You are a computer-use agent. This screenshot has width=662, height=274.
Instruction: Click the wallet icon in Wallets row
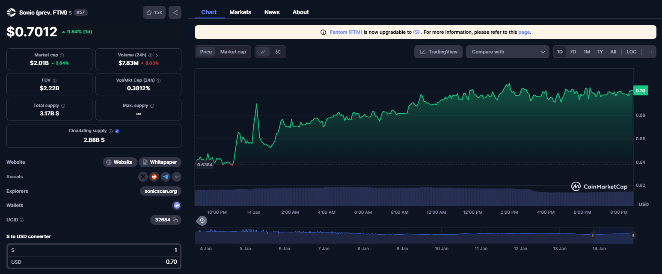click(x=176, y=206)
